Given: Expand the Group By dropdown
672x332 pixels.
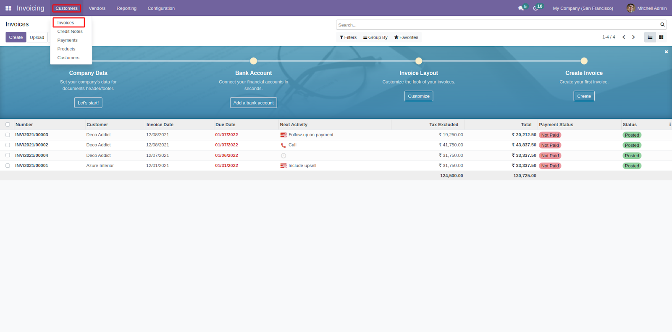Looking at the screenshot, I should 375,37.
